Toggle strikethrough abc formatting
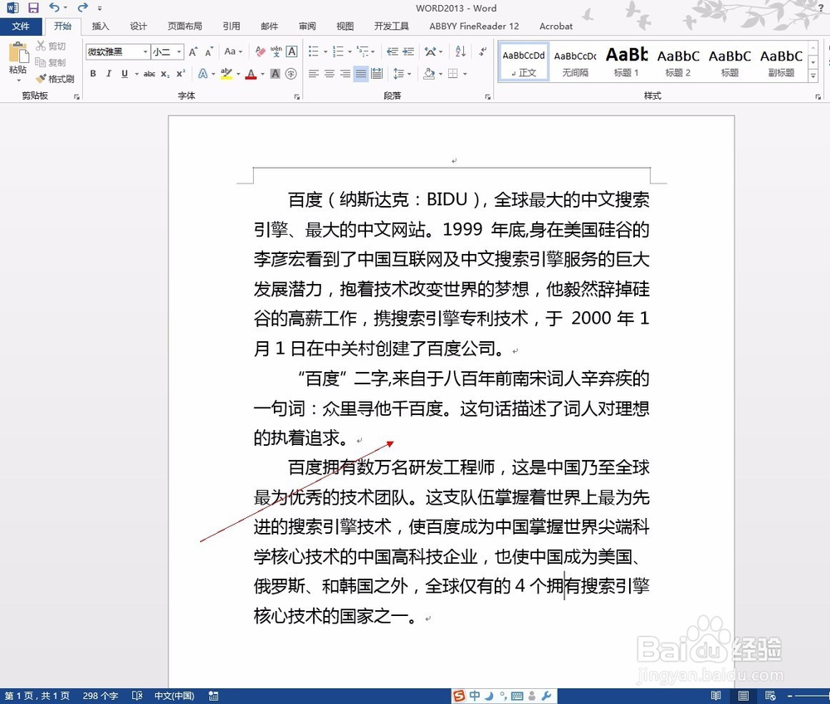The image size is (830, 704). tap(149, 74)
